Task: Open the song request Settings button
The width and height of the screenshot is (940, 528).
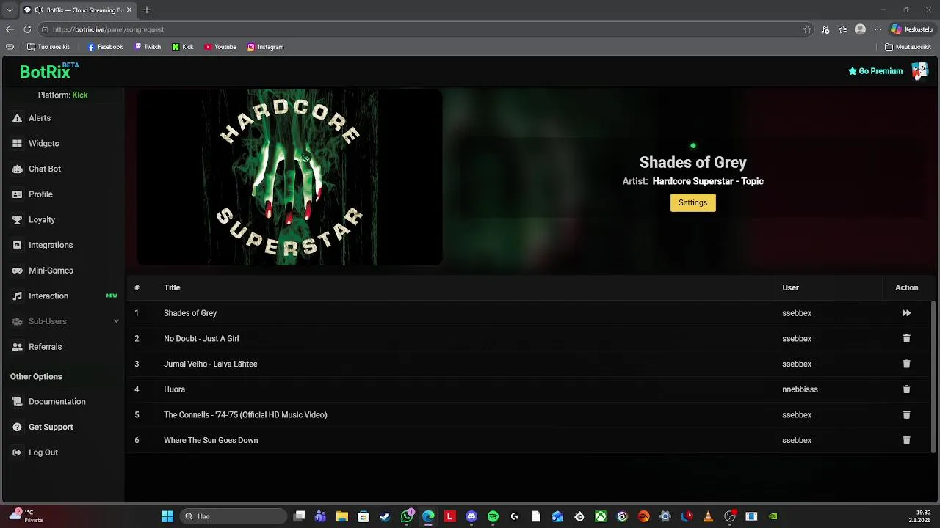Action: [x=693, y=202]
